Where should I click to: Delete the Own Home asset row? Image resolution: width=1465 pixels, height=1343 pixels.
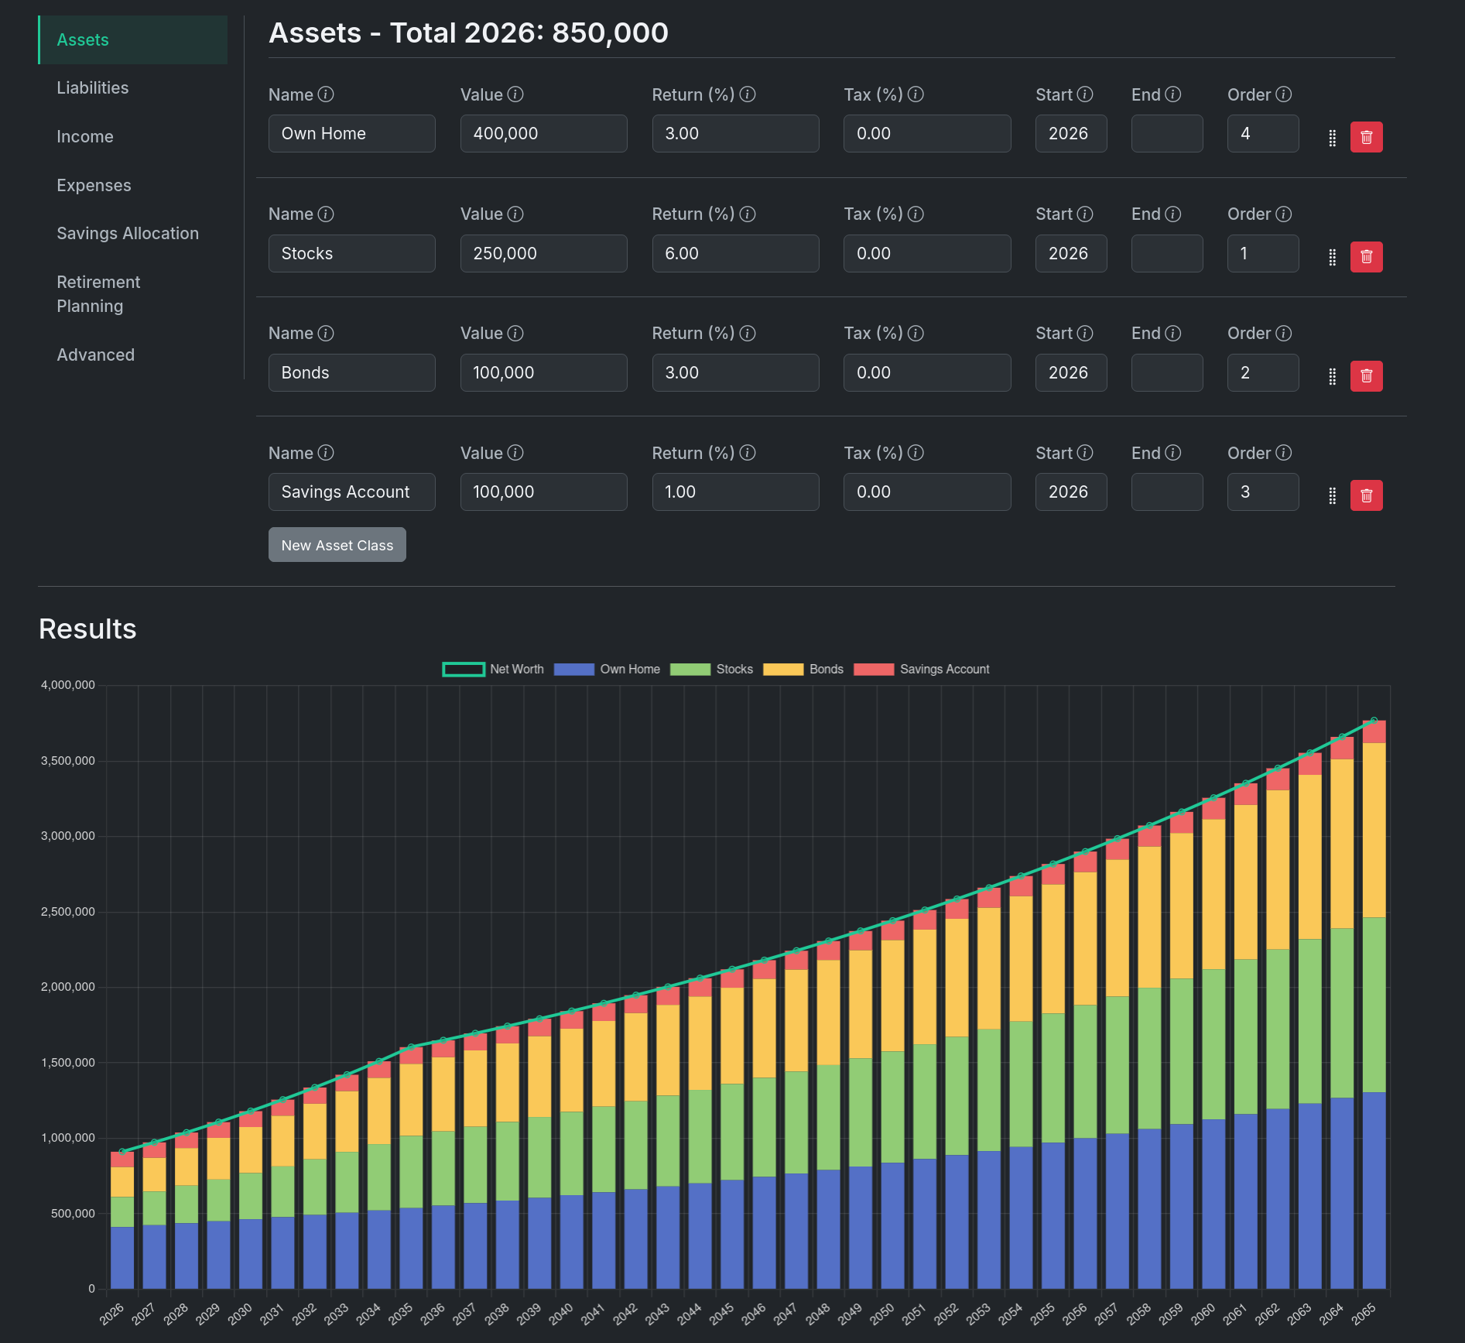coord(1366,137)
